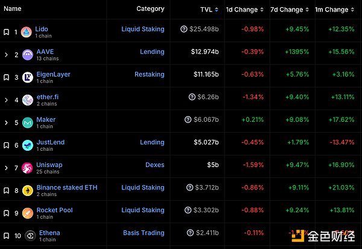This screenshot has height=249, width=362.
Task: Click the question mark beside Lido's TVL
Action: 183,29
